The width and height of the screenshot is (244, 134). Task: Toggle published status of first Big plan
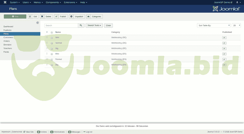click(x=224, y=48)
